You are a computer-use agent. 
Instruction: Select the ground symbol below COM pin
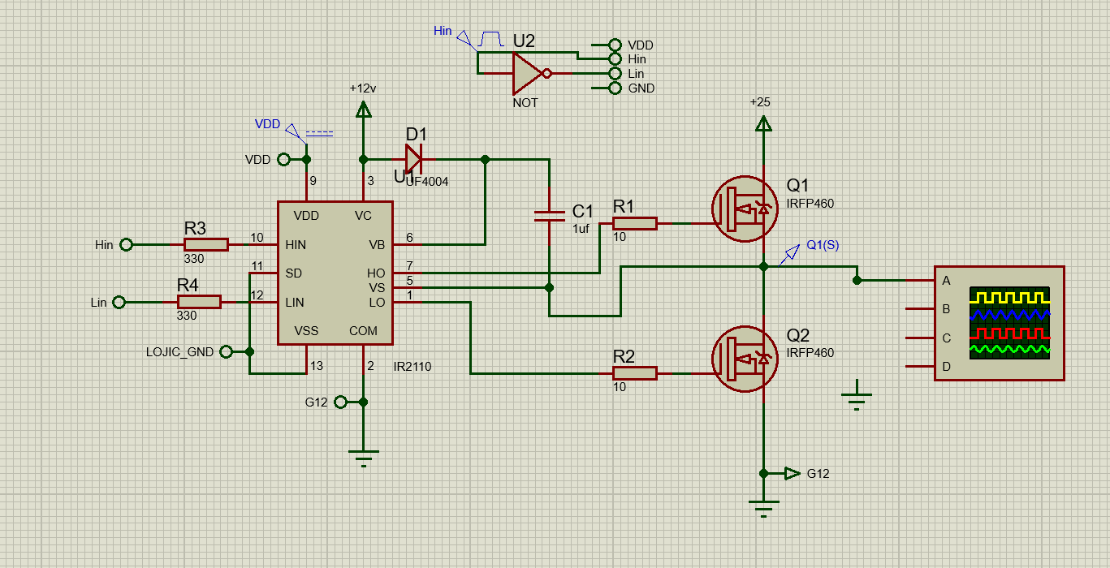pyautogui.click(x=363, y=457)
